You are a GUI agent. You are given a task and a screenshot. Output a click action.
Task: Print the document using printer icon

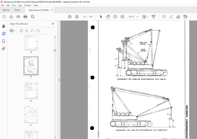pyautogui.click(x=25, y=16)
